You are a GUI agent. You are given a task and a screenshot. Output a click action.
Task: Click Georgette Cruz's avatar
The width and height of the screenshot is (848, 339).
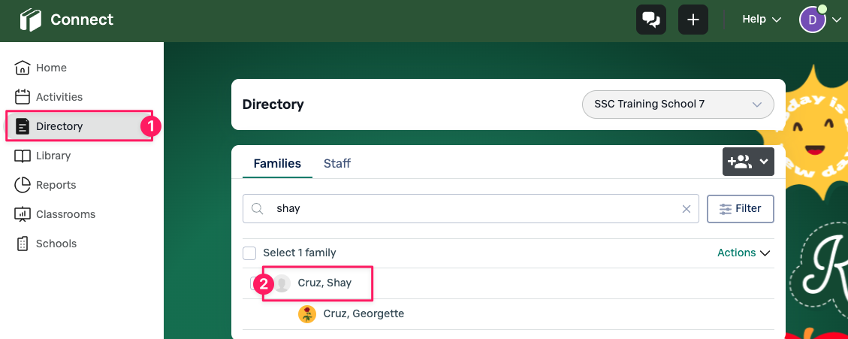pyautogui.click(x=306, y=313)
